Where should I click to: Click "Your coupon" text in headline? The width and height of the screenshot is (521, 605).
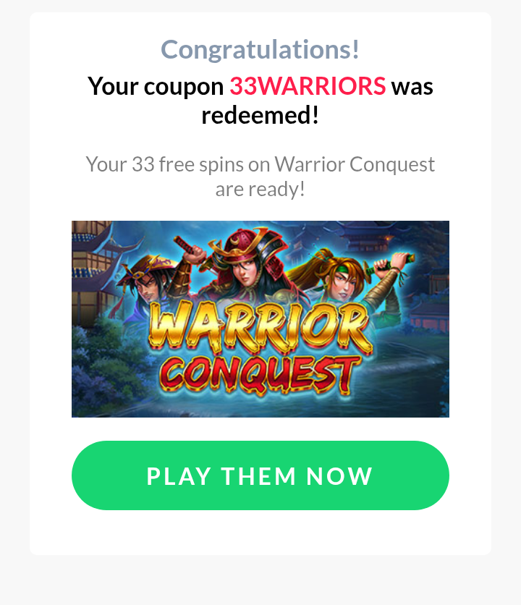(x=156, y=86)
